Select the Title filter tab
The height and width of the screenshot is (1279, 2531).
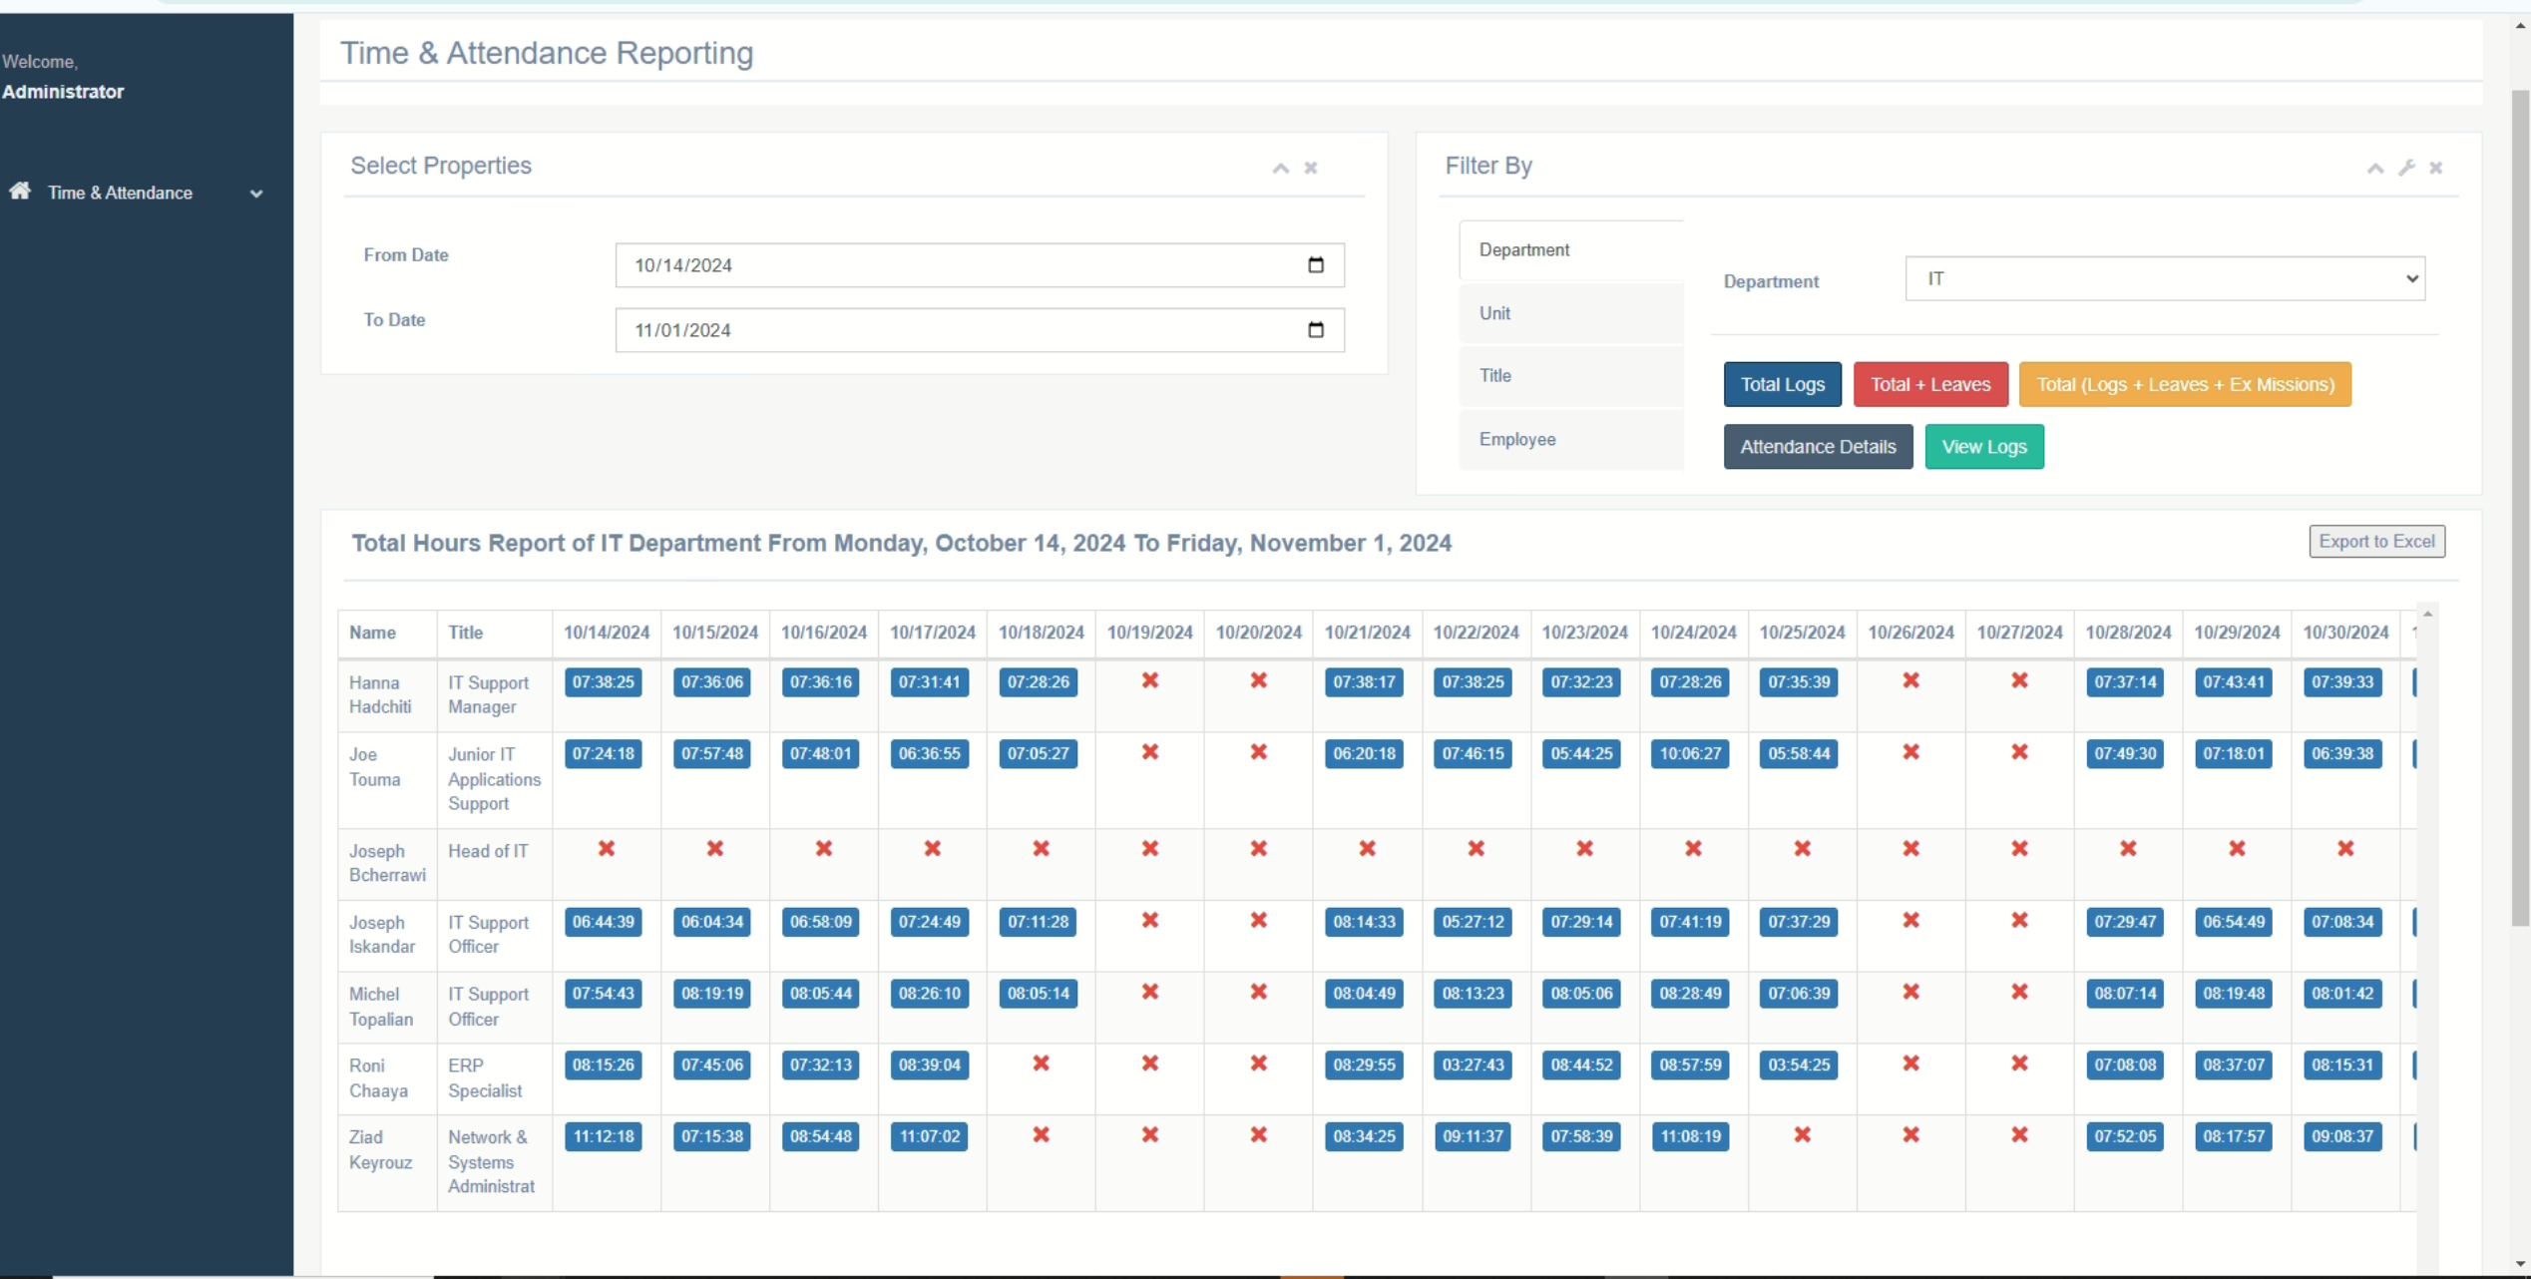[1570, 376]
